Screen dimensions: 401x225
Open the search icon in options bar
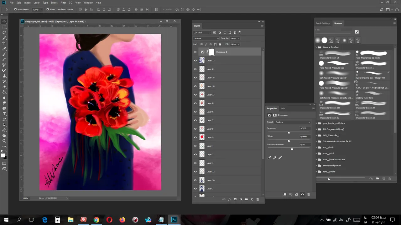click(x=381, y=10)
